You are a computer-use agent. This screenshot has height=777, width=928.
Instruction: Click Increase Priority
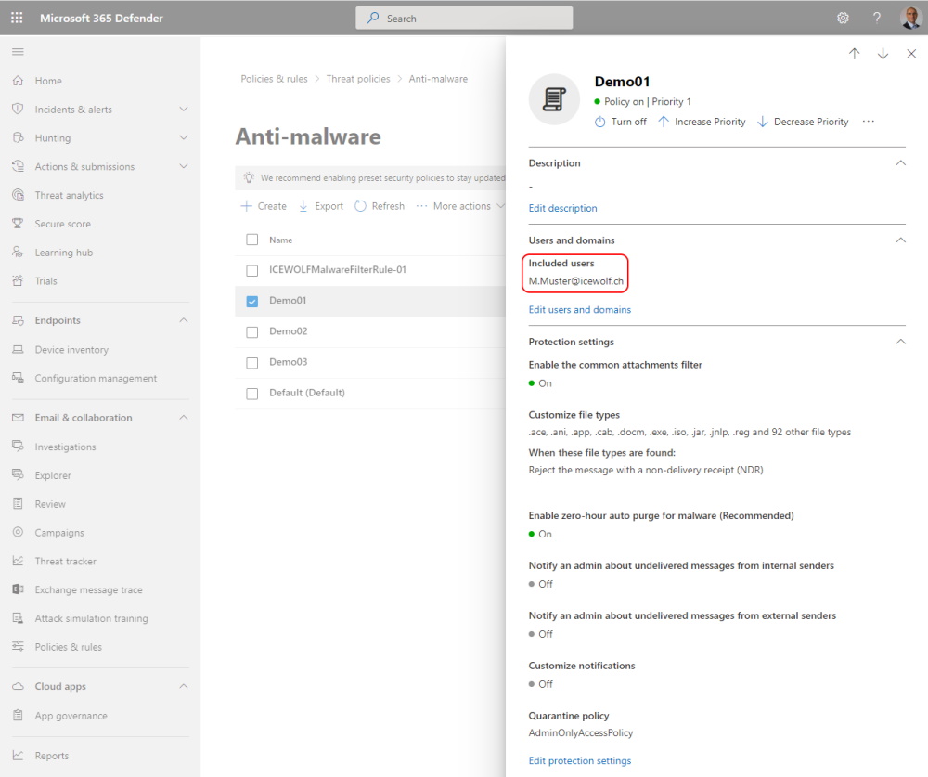point(702,122)
